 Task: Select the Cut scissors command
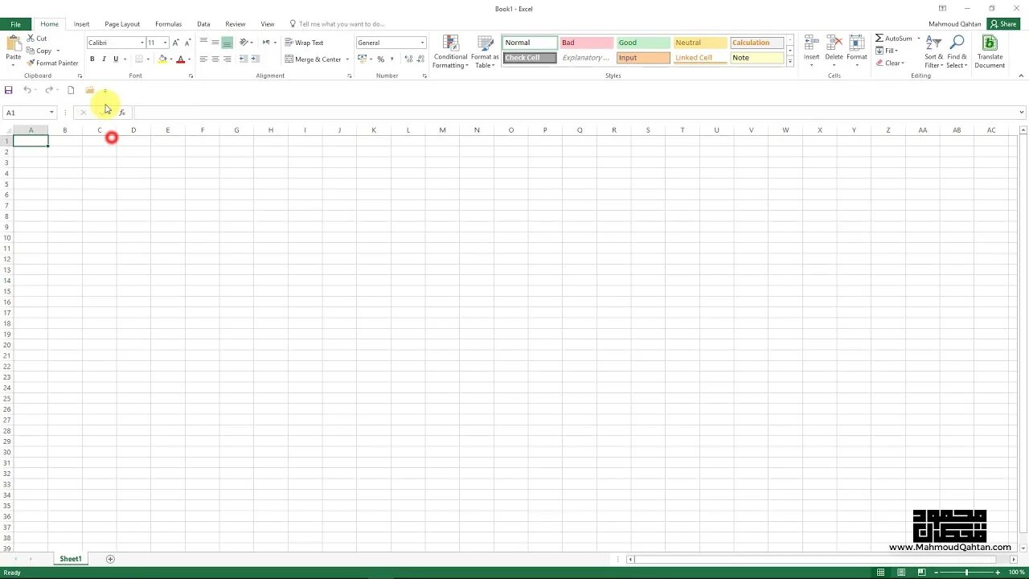coord(37,39)
